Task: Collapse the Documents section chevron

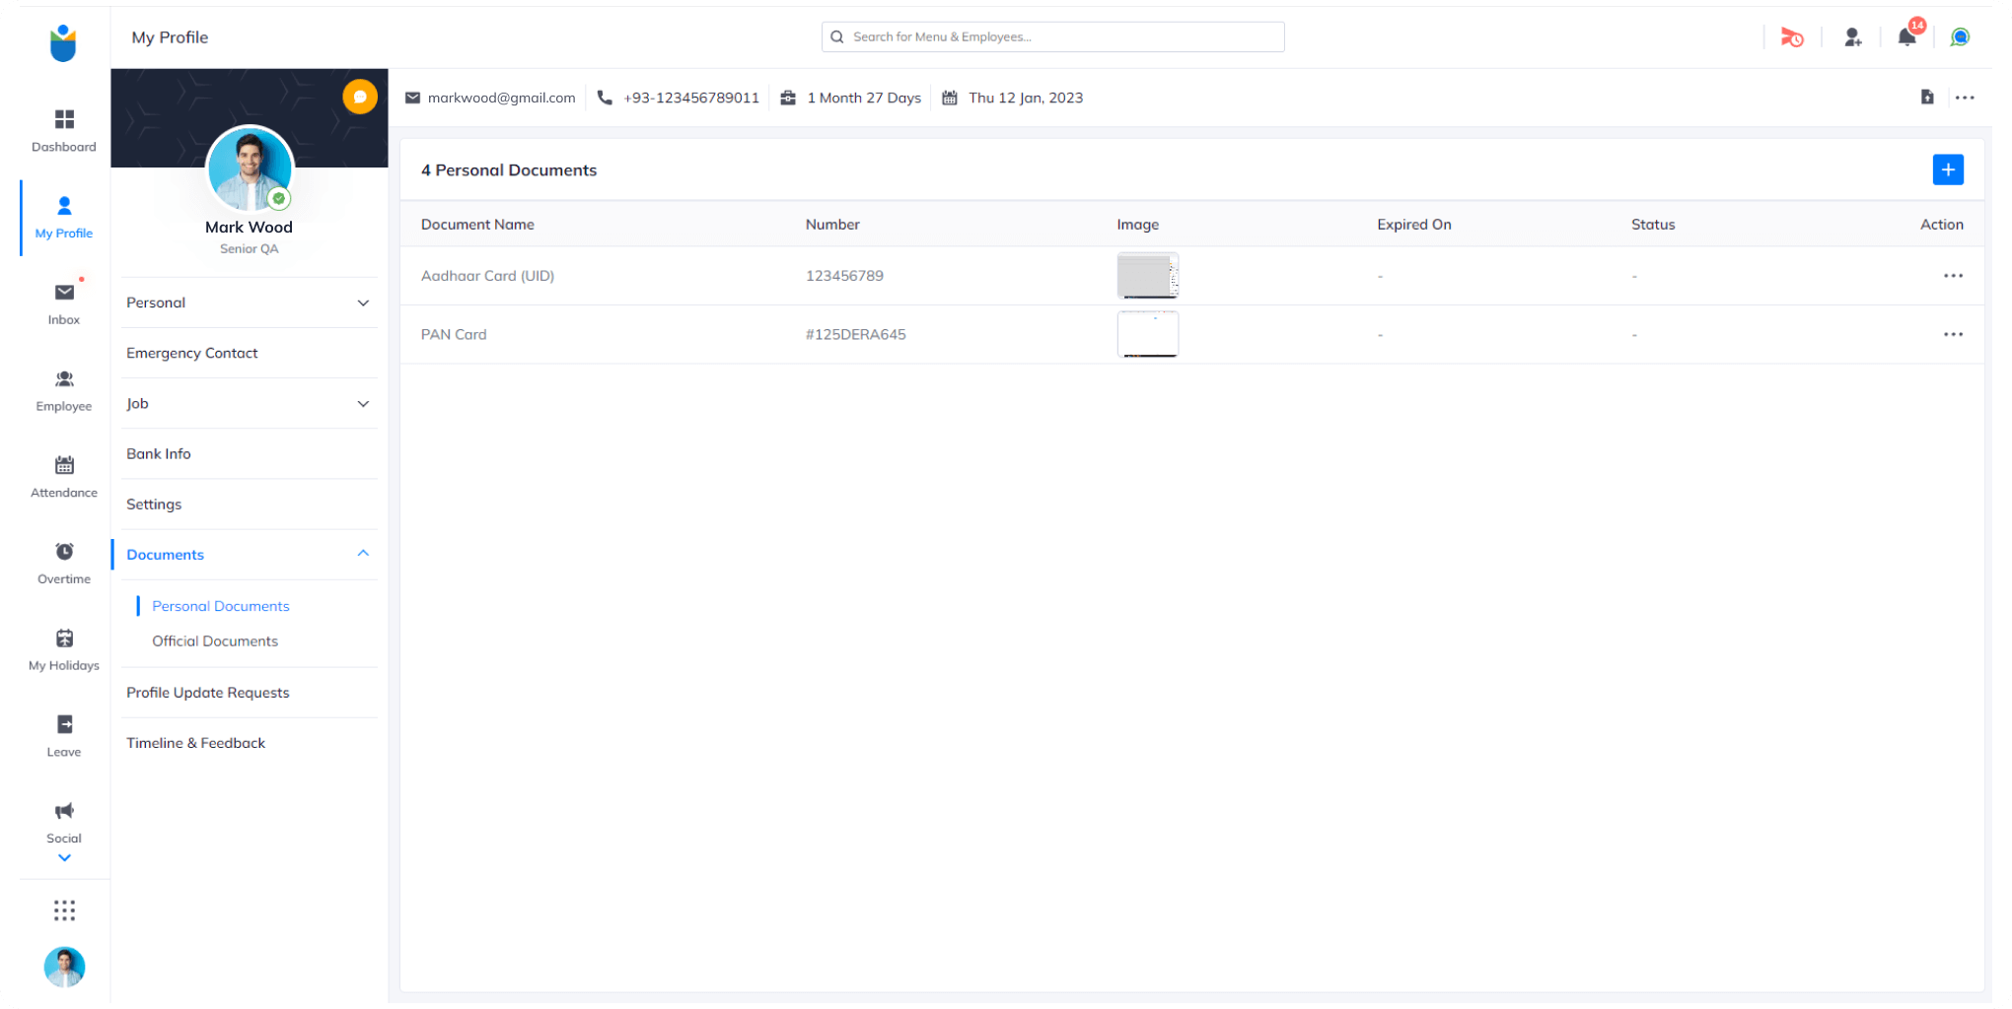Action: pos(363,554)
